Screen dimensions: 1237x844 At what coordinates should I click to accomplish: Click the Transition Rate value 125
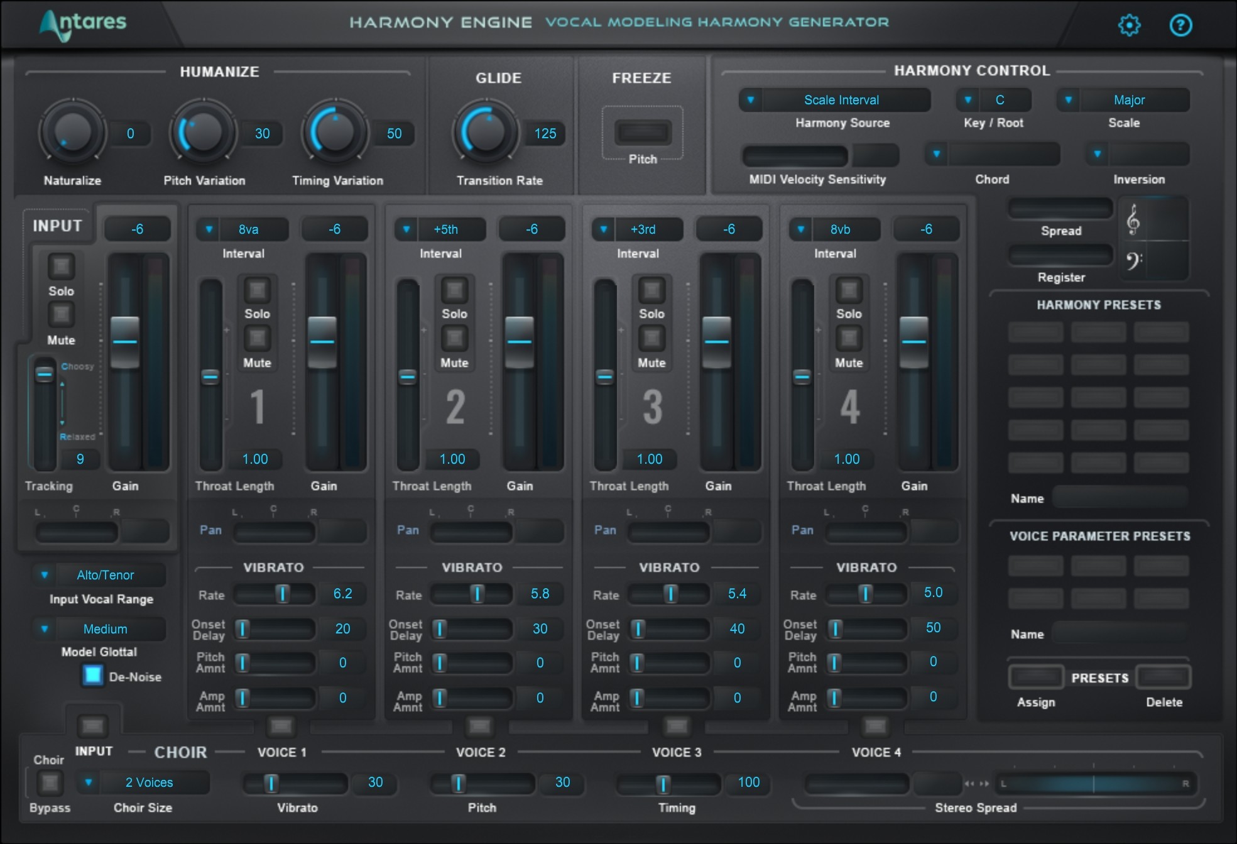click(x=545, y=133)
